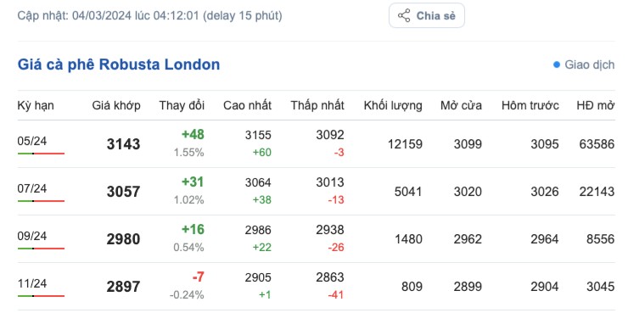
Task: Click the Cập nhật timestamp text
Action: tap(150, 16)
